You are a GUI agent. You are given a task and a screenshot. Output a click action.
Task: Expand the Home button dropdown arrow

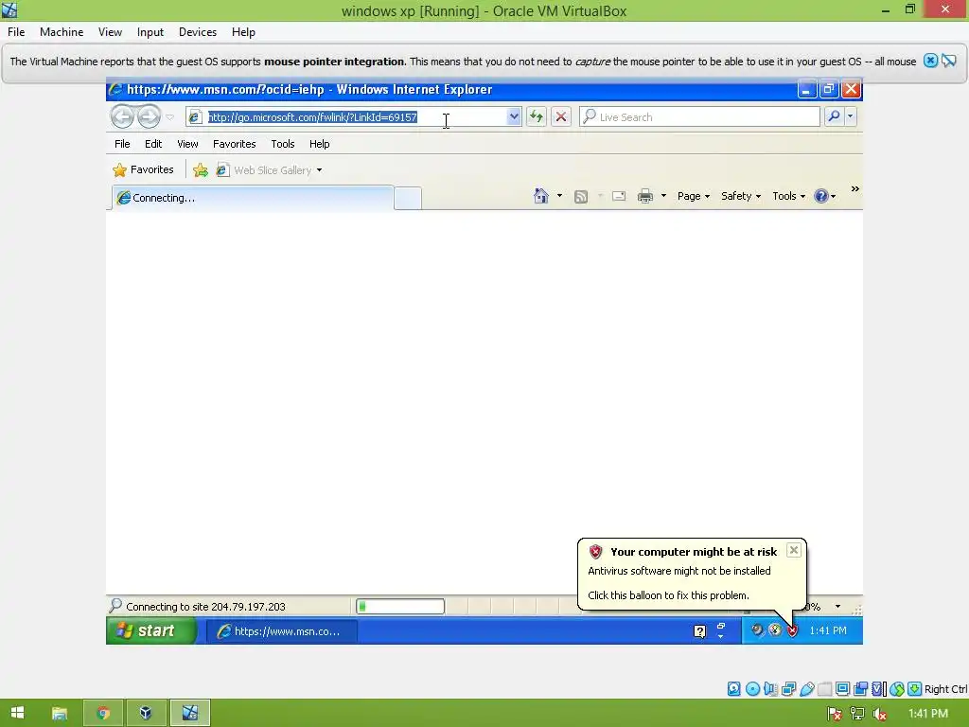(559, 196)
